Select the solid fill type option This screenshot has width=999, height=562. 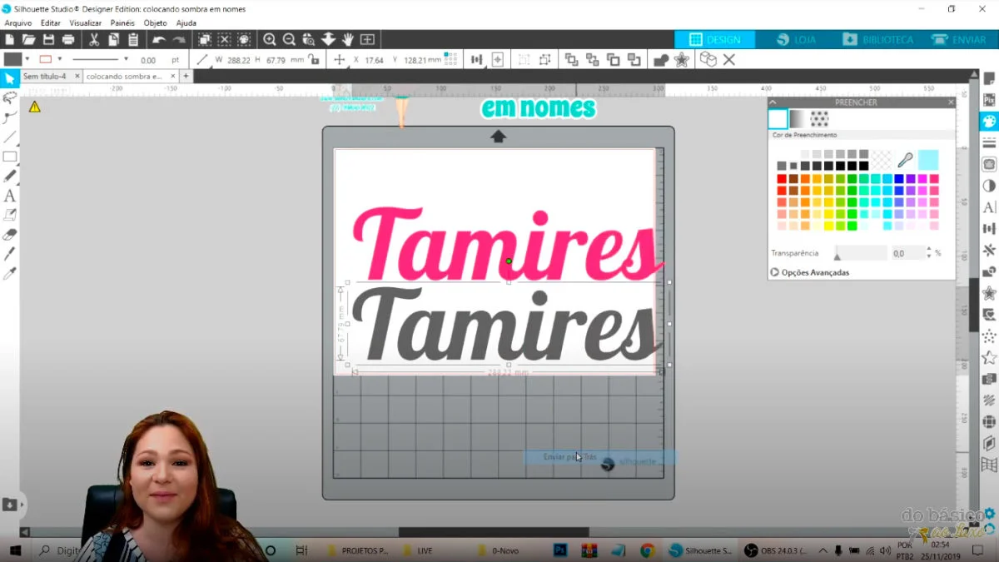[x=778, y=119]
